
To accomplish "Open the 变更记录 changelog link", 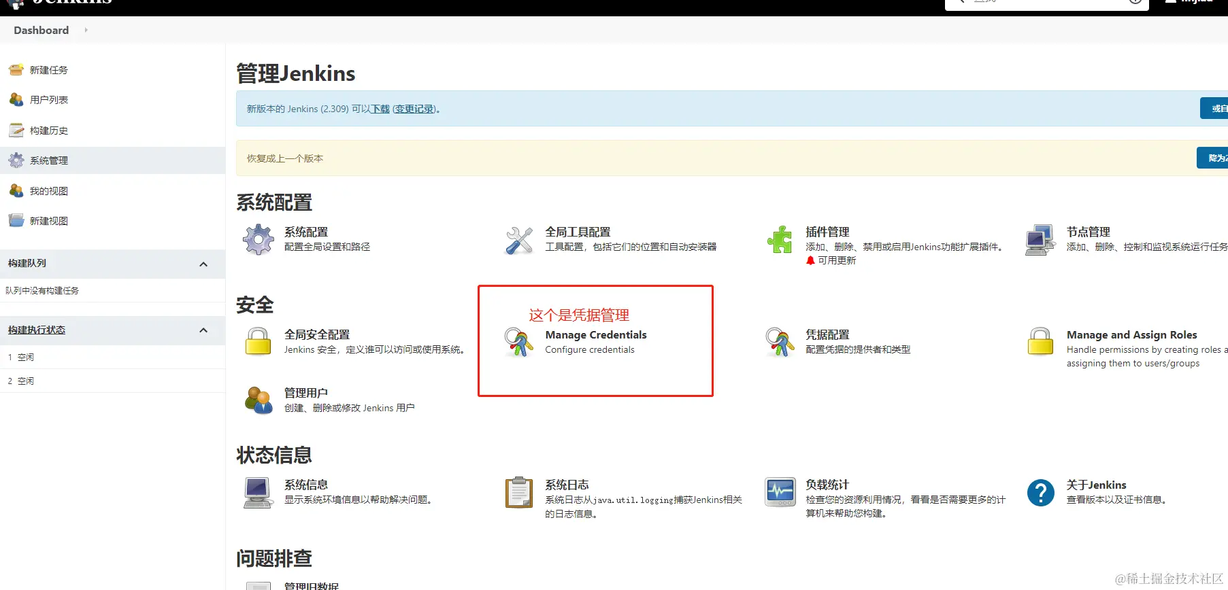I will click(x=414, y=109).
